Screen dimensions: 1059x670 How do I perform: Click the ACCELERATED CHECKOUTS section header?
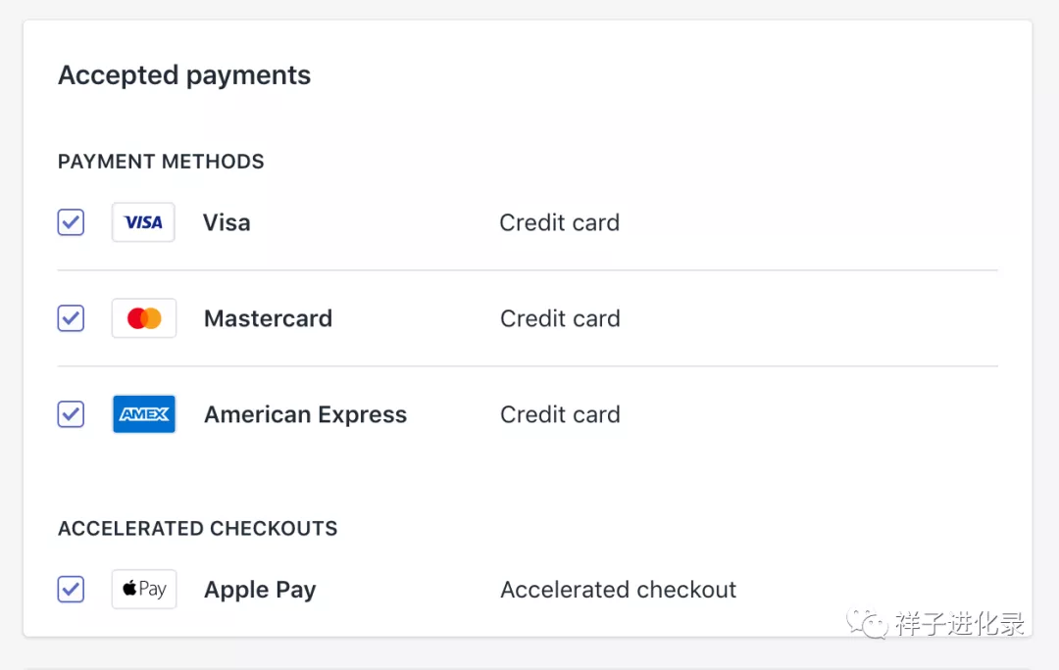pyautogui.click(x=197, y=529)
